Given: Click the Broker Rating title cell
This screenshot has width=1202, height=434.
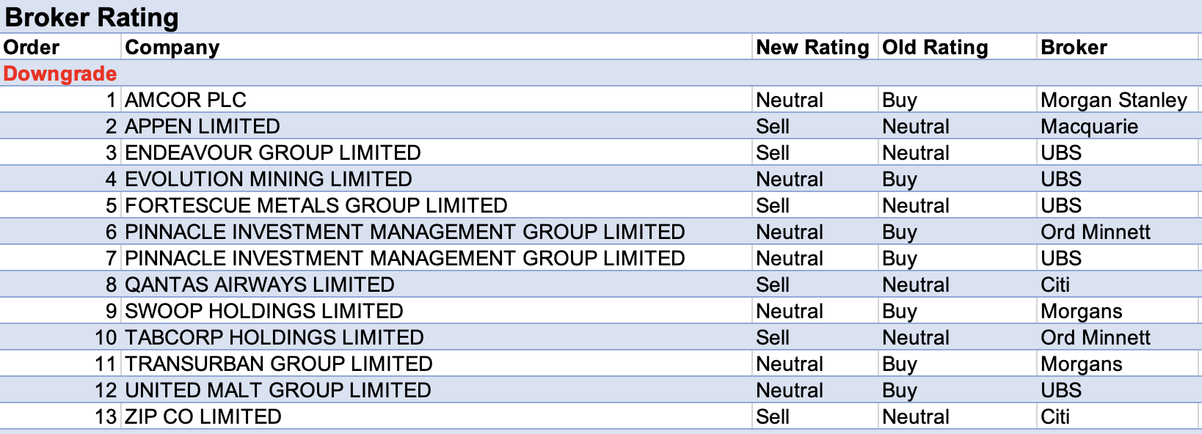Looking at the screenshot, I should 92,17.
